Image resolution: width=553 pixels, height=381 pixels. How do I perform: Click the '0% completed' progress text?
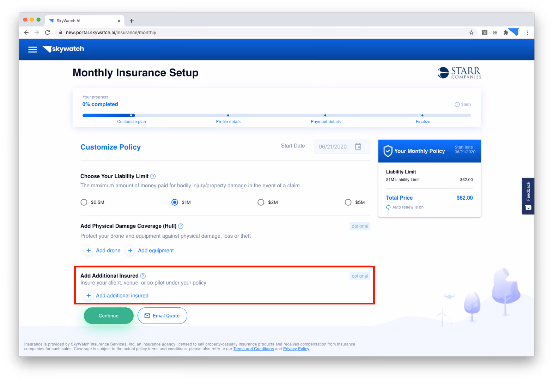(100, 104)
